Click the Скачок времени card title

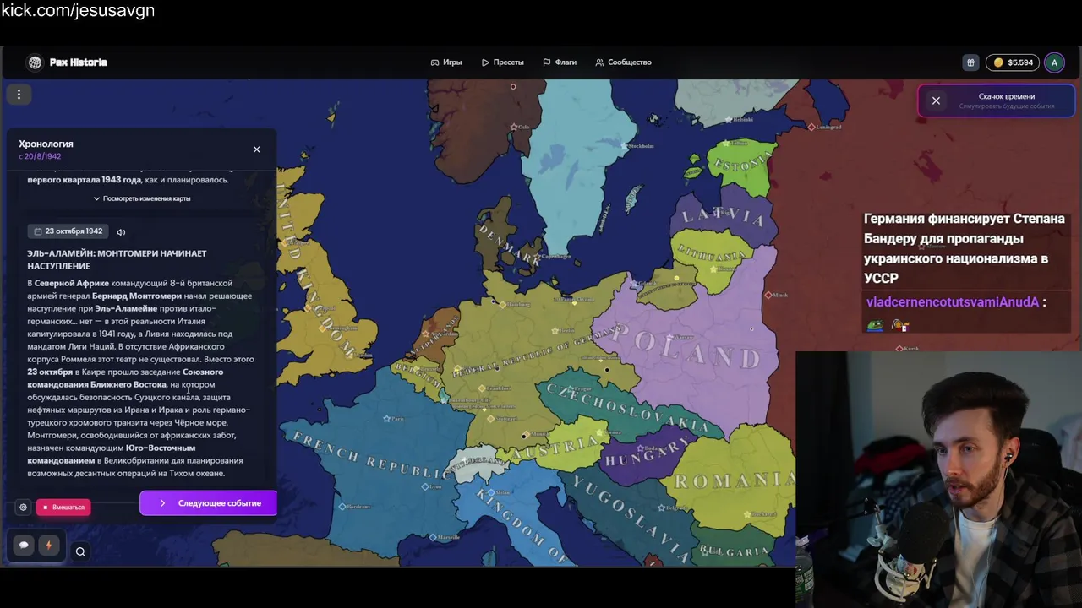tap(1006, 96)
